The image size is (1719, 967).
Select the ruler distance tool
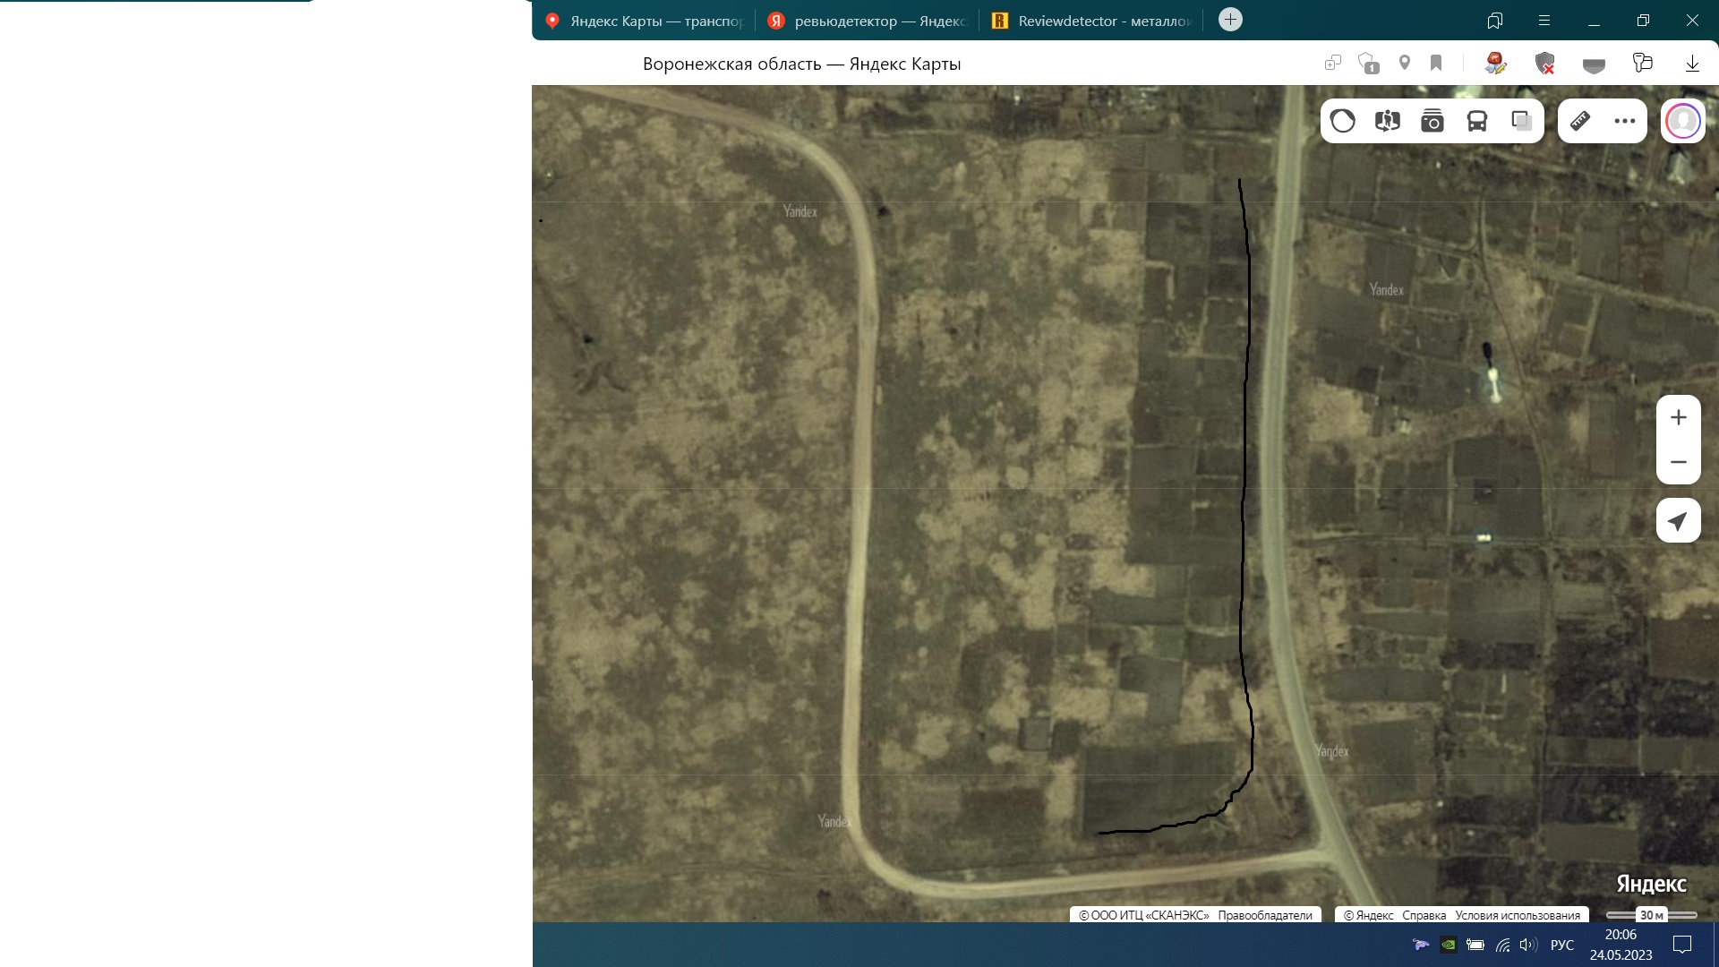click(1580, 121)
